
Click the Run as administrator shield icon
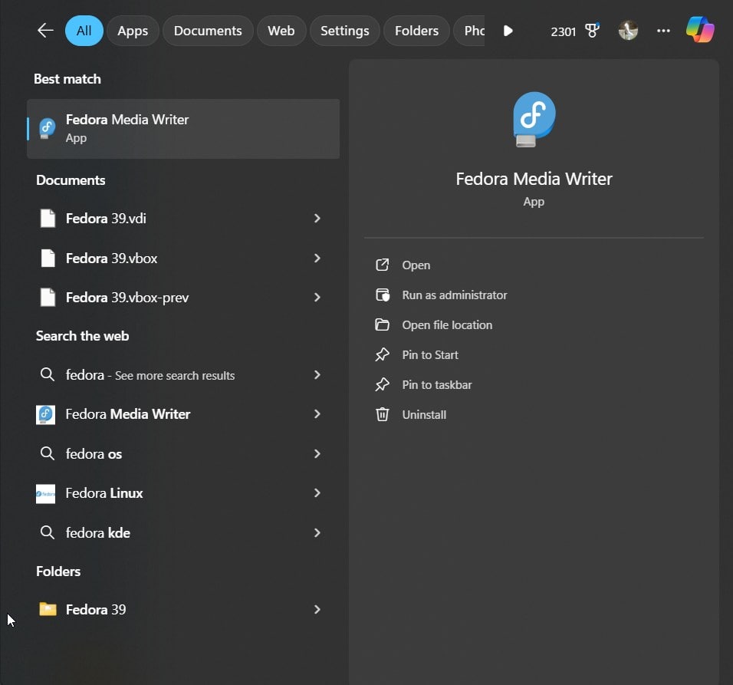(x=383, y=295)
